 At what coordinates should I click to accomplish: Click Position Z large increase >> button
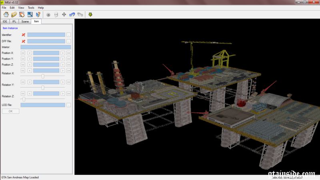click(x=68, y=65)
